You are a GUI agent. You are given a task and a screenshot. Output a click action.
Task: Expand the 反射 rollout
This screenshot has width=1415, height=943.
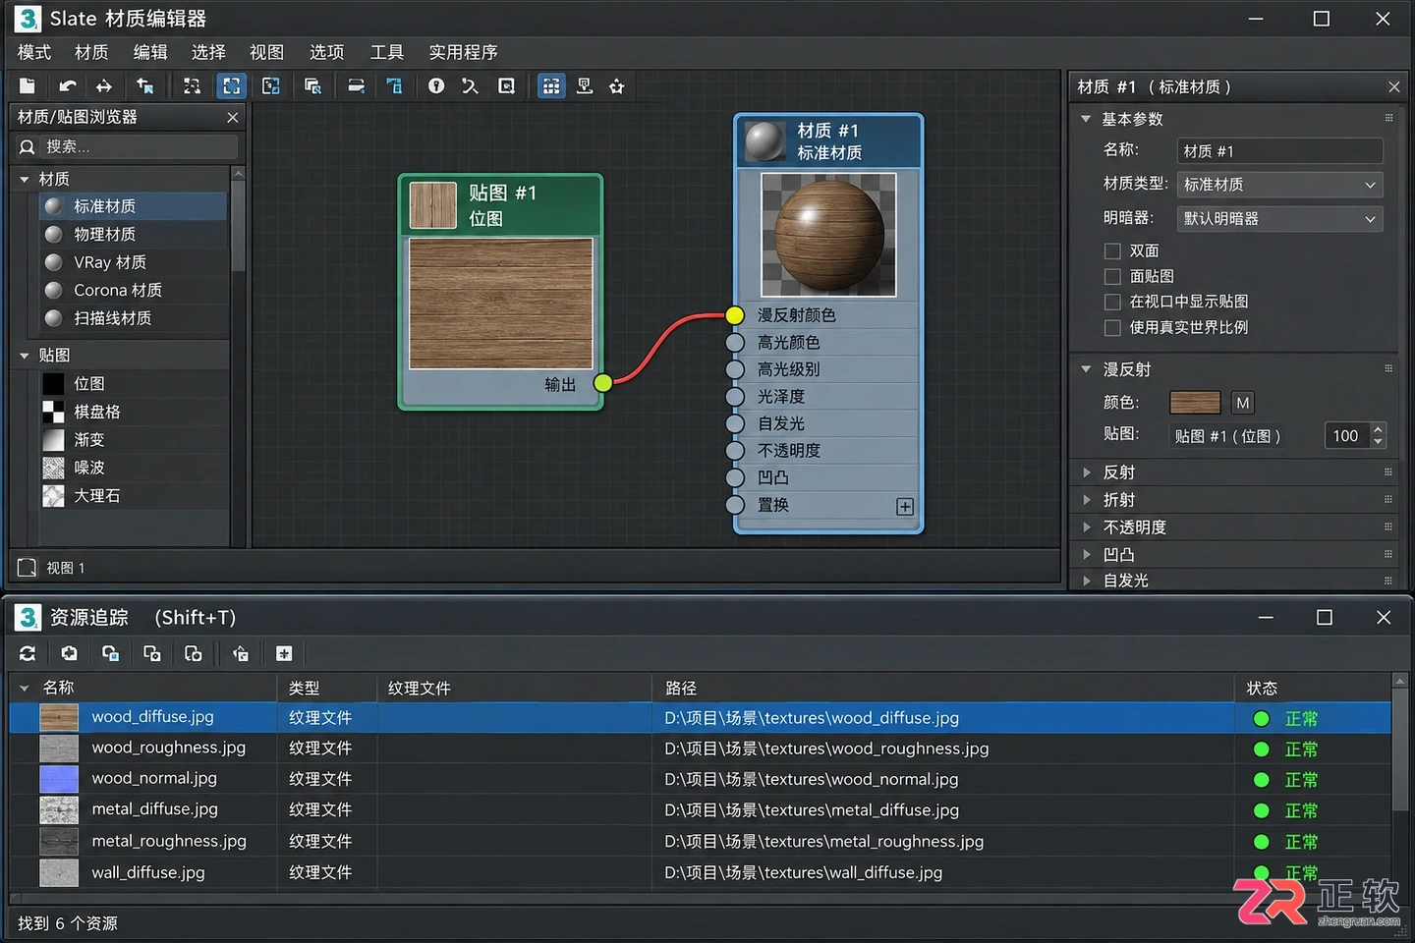pyautogui.click(x=1087, y=472)
